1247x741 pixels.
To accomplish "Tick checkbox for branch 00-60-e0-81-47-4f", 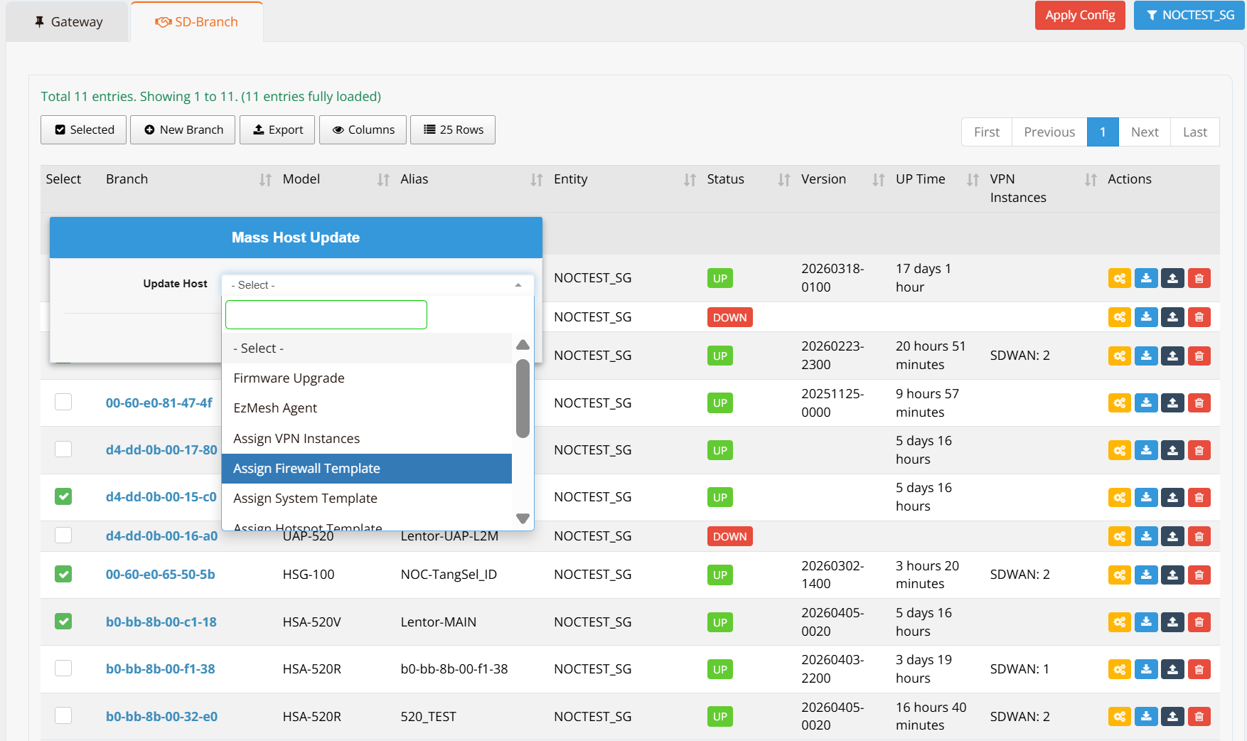I will click(63, 402).
